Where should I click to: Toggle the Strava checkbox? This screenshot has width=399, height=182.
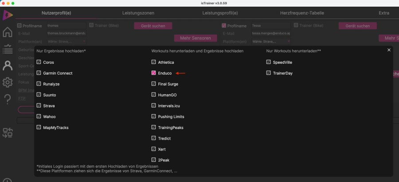[x=39, y=105]
